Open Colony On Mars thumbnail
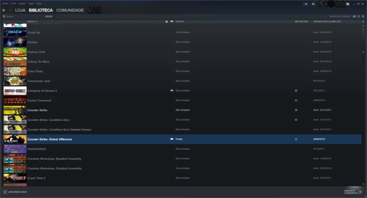This screenshot has width=367, height=198. 15,61
